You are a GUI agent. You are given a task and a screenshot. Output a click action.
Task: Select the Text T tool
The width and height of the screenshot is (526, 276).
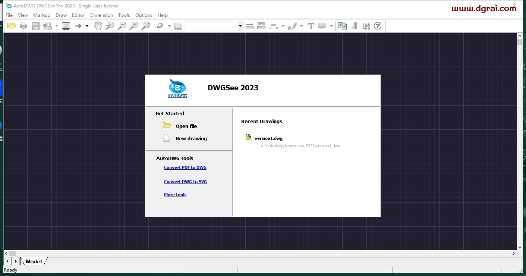[x=311, y=26]
